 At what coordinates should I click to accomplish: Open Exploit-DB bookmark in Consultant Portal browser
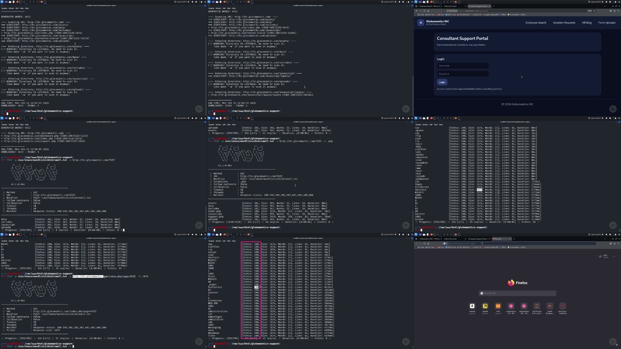(476, 15)
